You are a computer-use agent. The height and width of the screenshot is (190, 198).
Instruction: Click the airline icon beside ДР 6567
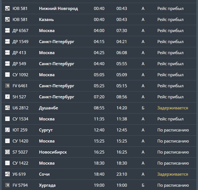7,31
